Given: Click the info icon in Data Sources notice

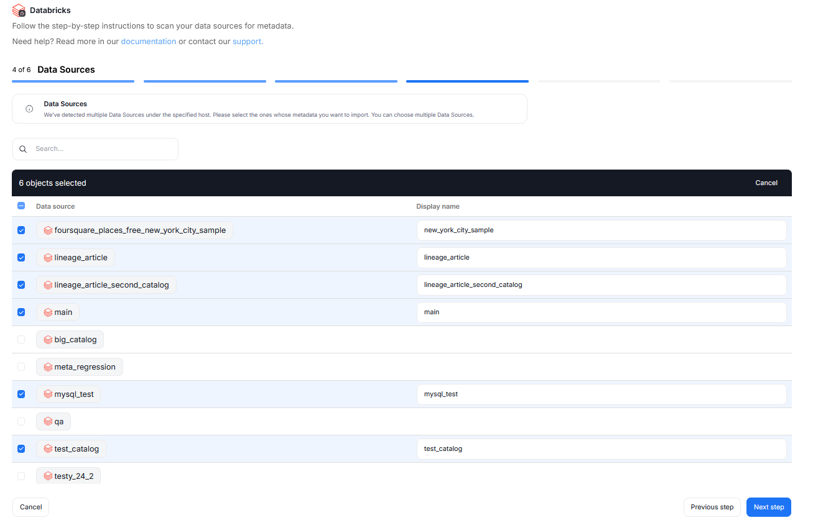Looking at the screenshot, I should [29, 109].
